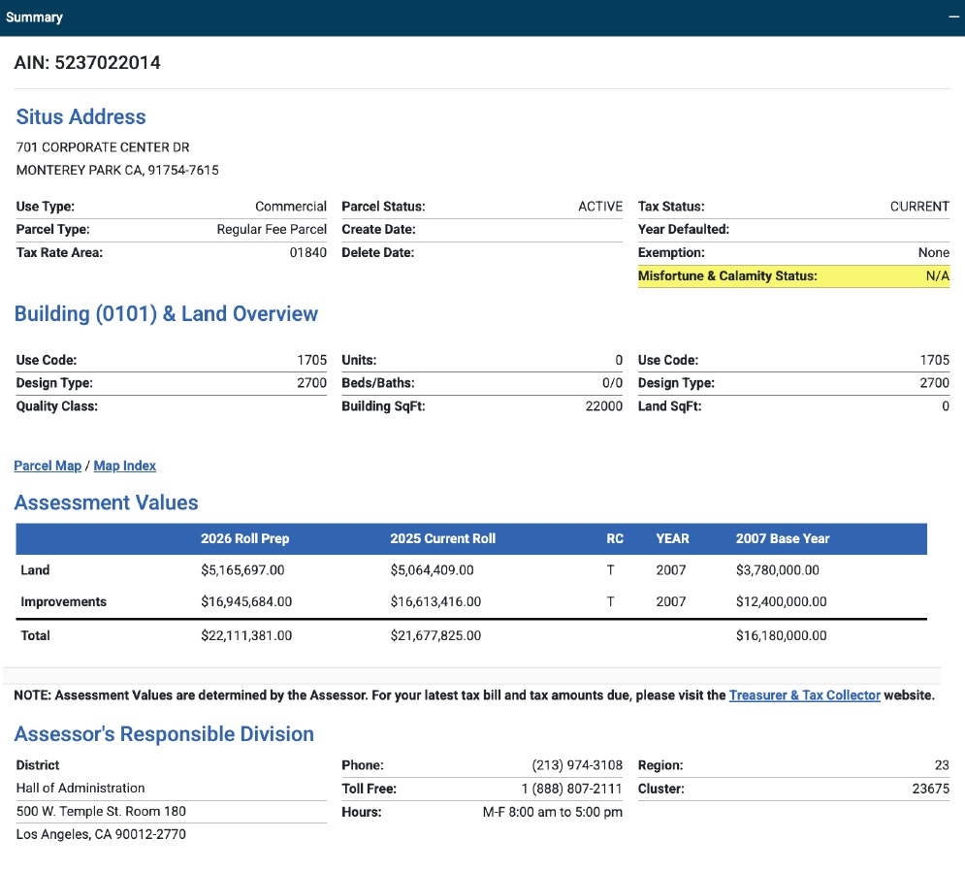Click the 2025 Current Roll column header
The image size is (965, 871).
[x=442, y=538]
